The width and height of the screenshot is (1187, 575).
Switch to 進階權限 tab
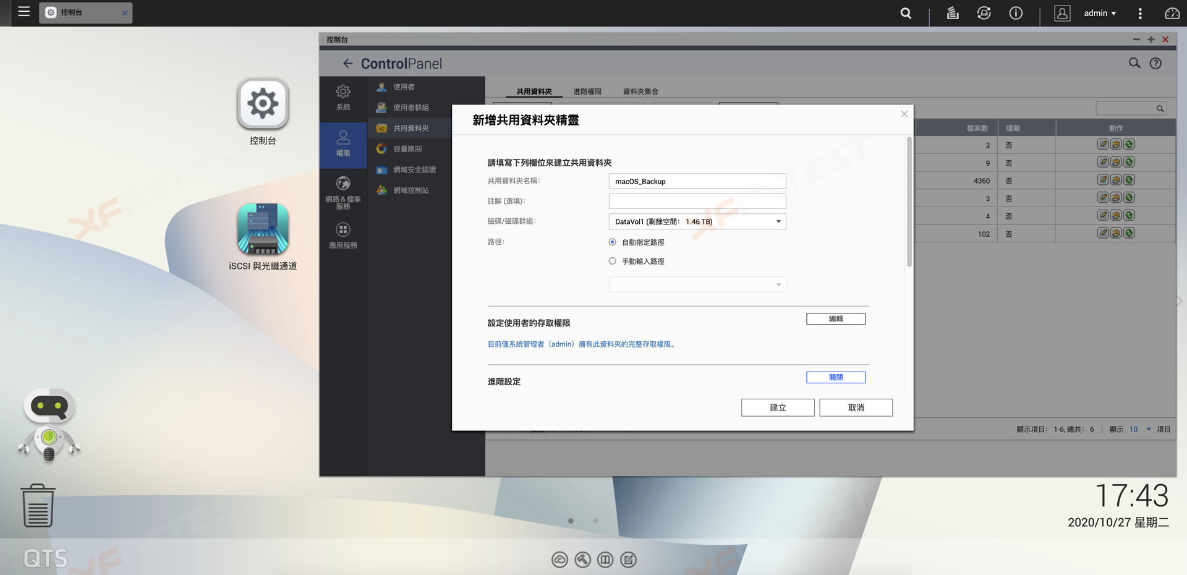pyautogui.click(x=587, y=92)
